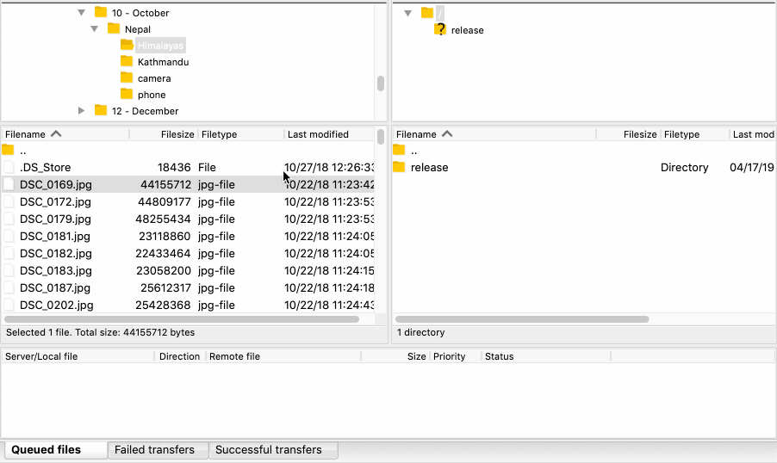Image resolution: width=777 pixels, height=463 pixels.
Task: Open the Successful transfers tab
Action: point(274,449)
